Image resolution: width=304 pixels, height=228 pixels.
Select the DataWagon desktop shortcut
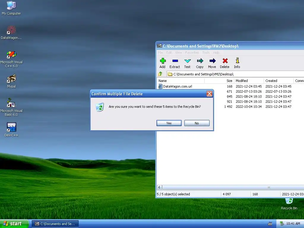point(11,33)
